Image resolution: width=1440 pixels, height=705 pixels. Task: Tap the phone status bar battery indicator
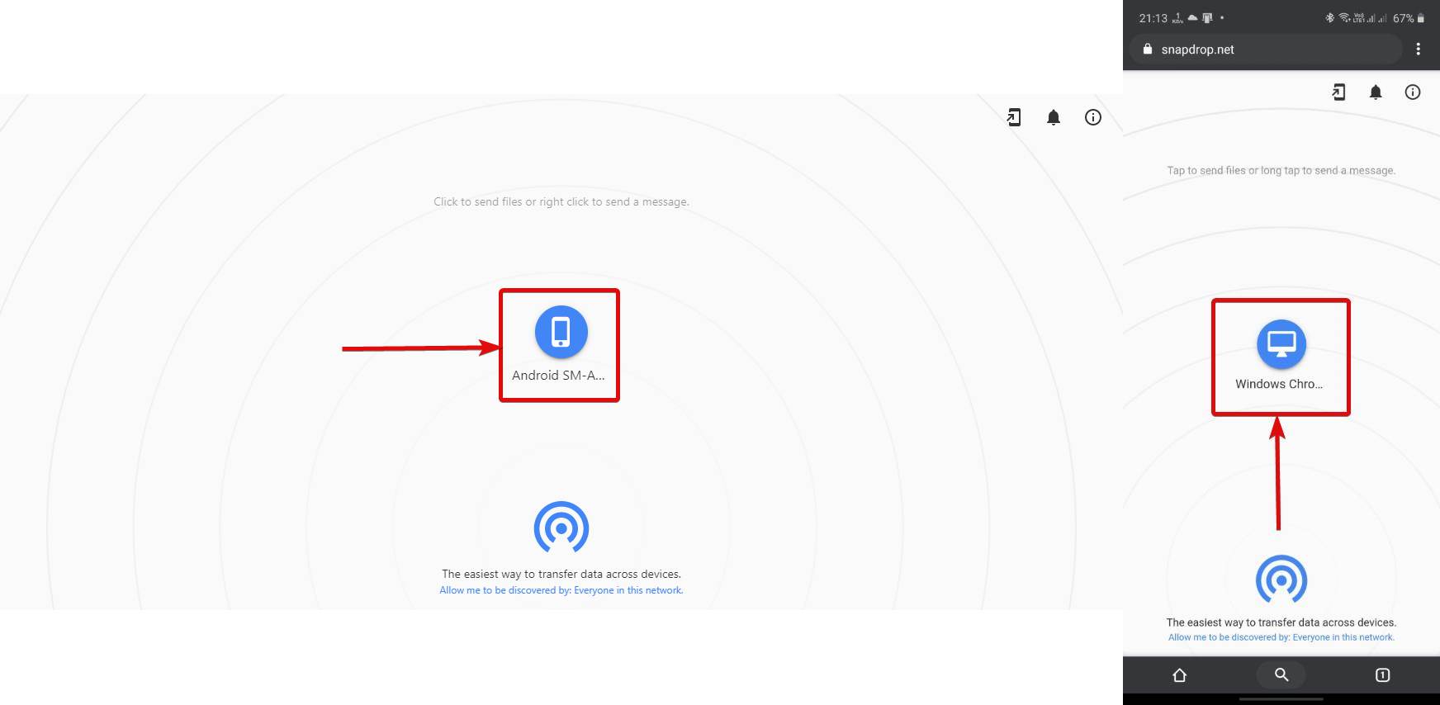1409,18
